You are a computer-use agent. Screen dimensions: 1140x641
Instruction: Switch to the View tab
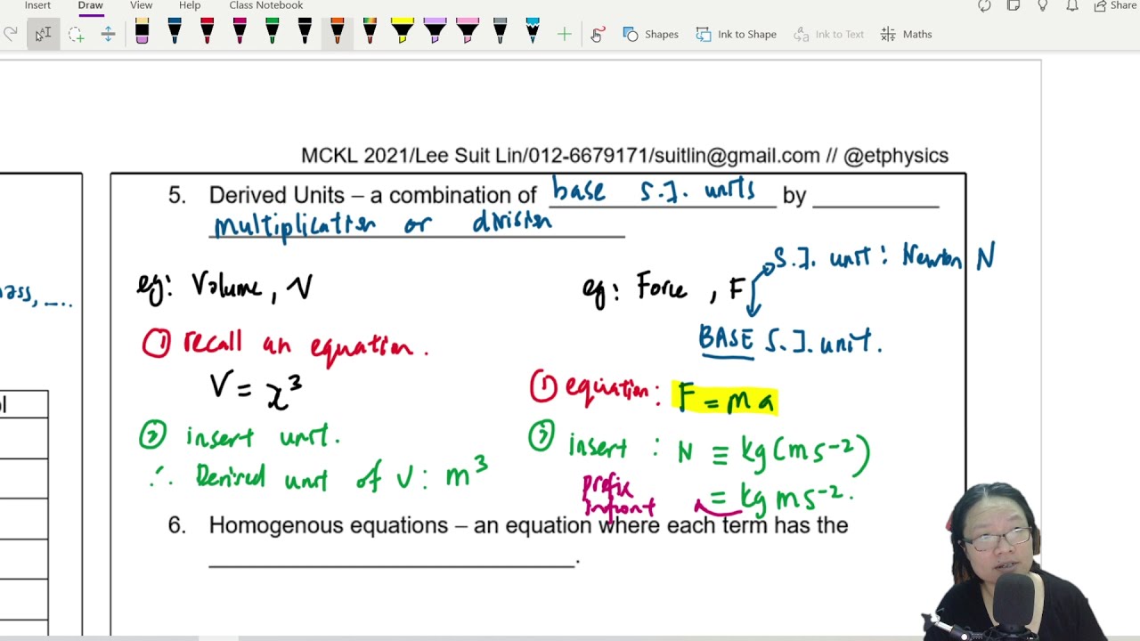[x=142, y=5]
